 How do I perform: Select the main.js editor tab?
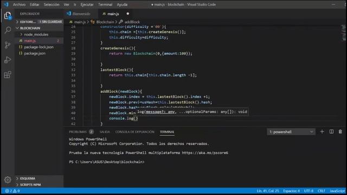click(x=115, y=14)
